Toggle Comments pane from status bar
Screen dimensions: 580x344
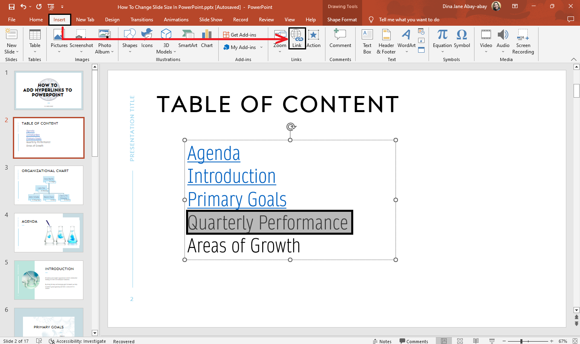[414, 341]
